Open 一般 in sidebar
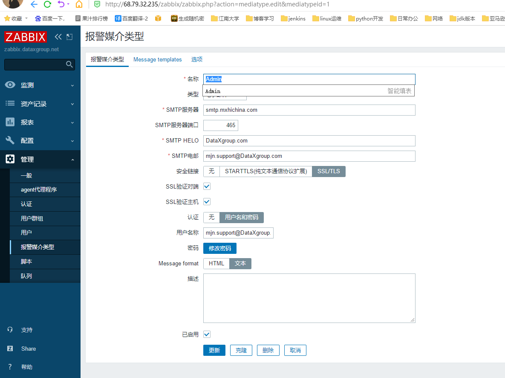 tap(45, 175)
